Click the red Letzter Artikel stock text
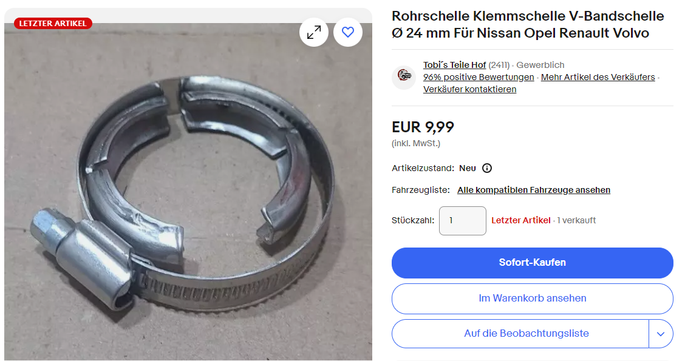Viewport: 685px width, 361px height. [x=521, y=220]
